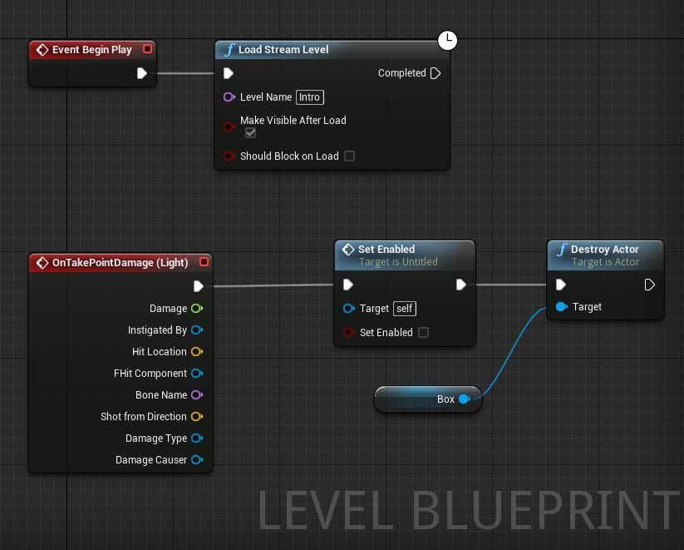This screenshot has height=550, width=684.
Task: Click the red diamond icon on Event Begin Play
Action: click(42, 50)
